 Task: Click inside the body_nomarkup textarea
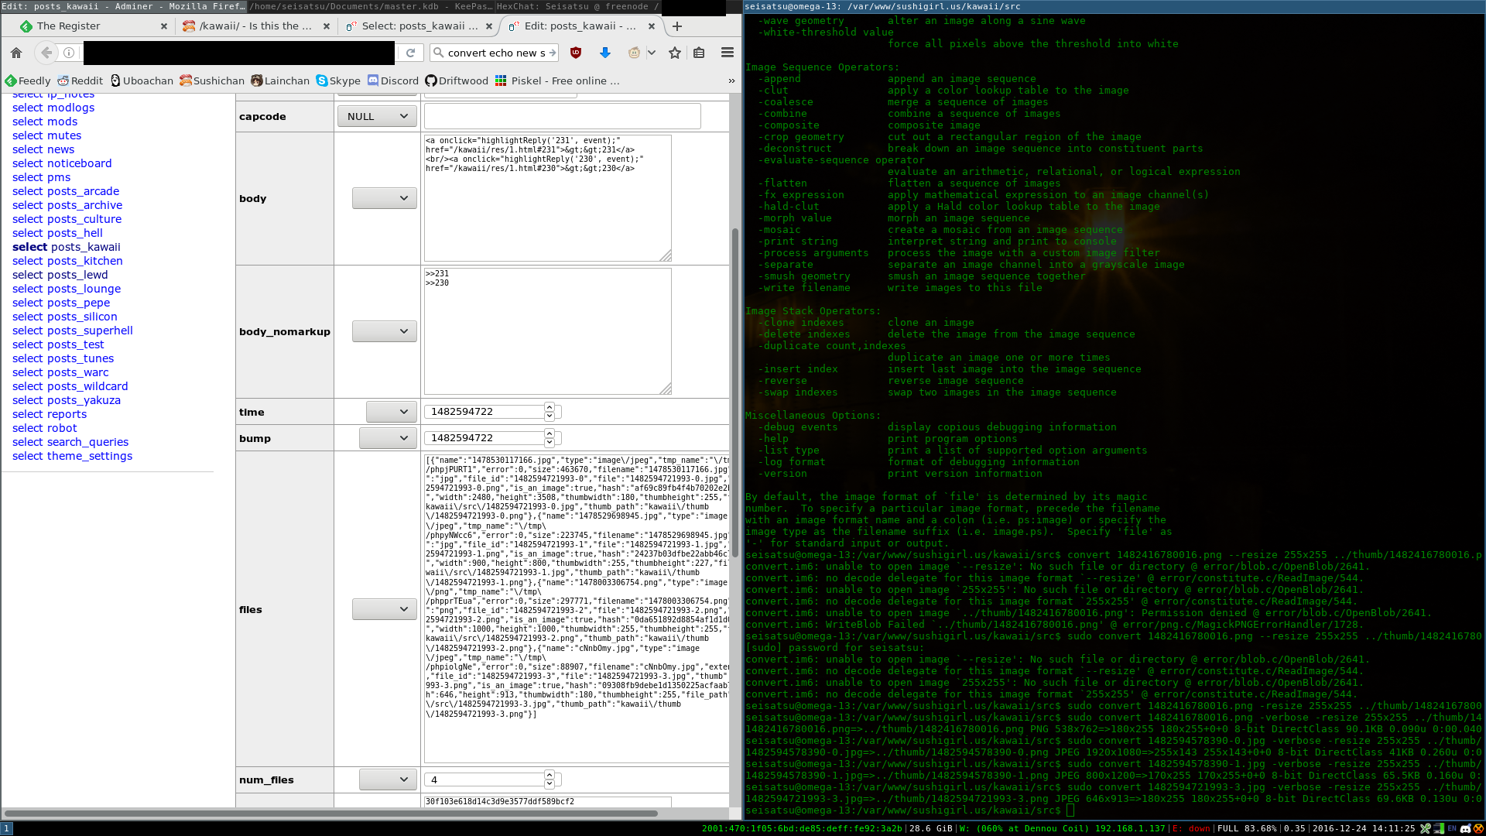coord(546,333)
